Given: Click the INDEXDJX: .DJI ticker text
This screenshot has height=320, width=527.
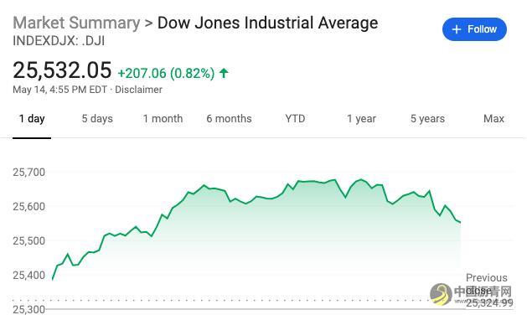Looking at the screenshot, I should pos(59,41).
